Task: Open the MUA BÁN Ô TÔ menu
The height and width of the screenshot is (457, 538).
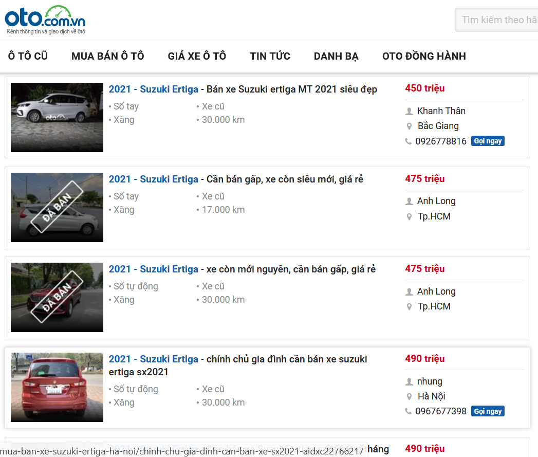Action: click(108, 56)
